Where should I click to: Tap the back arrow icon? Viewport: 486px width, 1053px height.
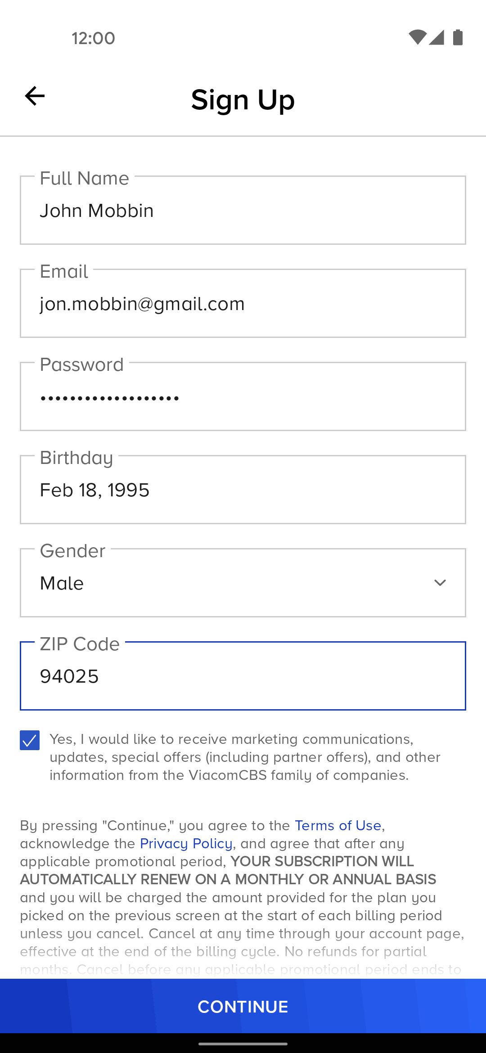click(35, 96)
